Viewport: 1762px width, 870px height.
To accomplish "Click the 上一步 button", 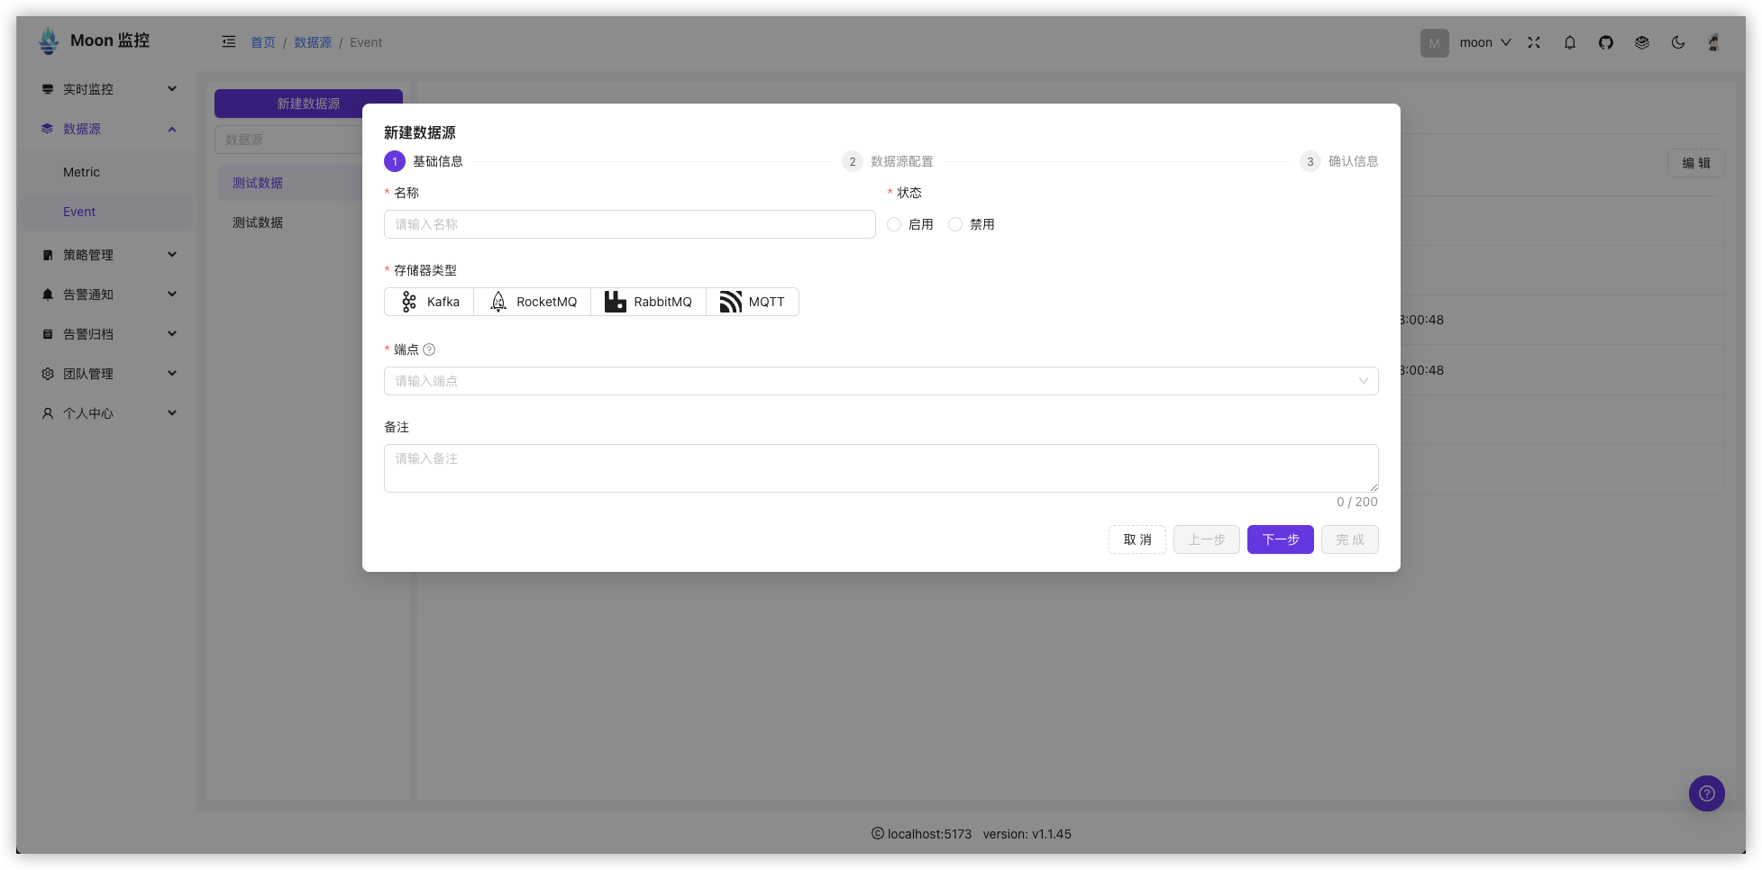I will tap(1207, 539).
